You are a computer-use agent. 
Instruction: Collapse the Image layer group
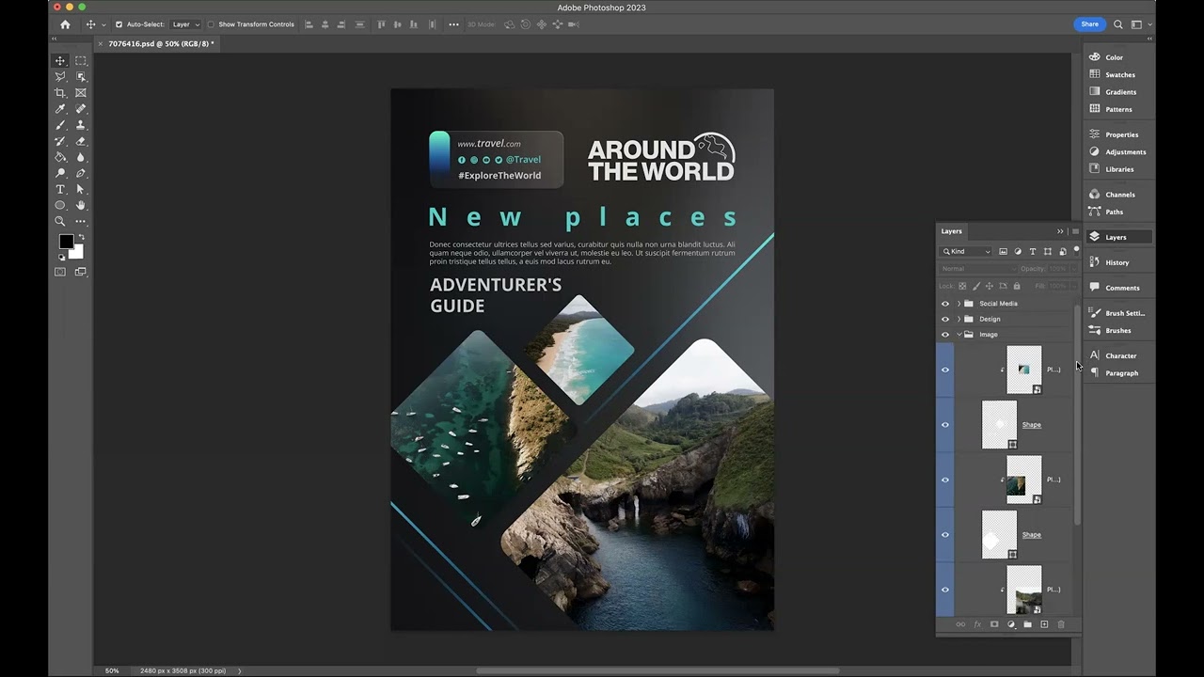[x=958, y=335]
